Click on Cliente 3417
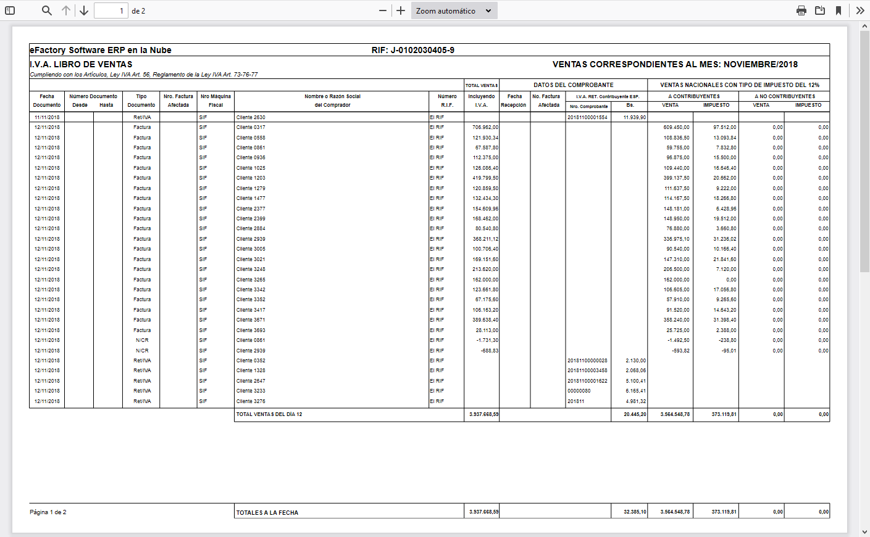Viewport: 870px width, 537px height. [251, 310]
